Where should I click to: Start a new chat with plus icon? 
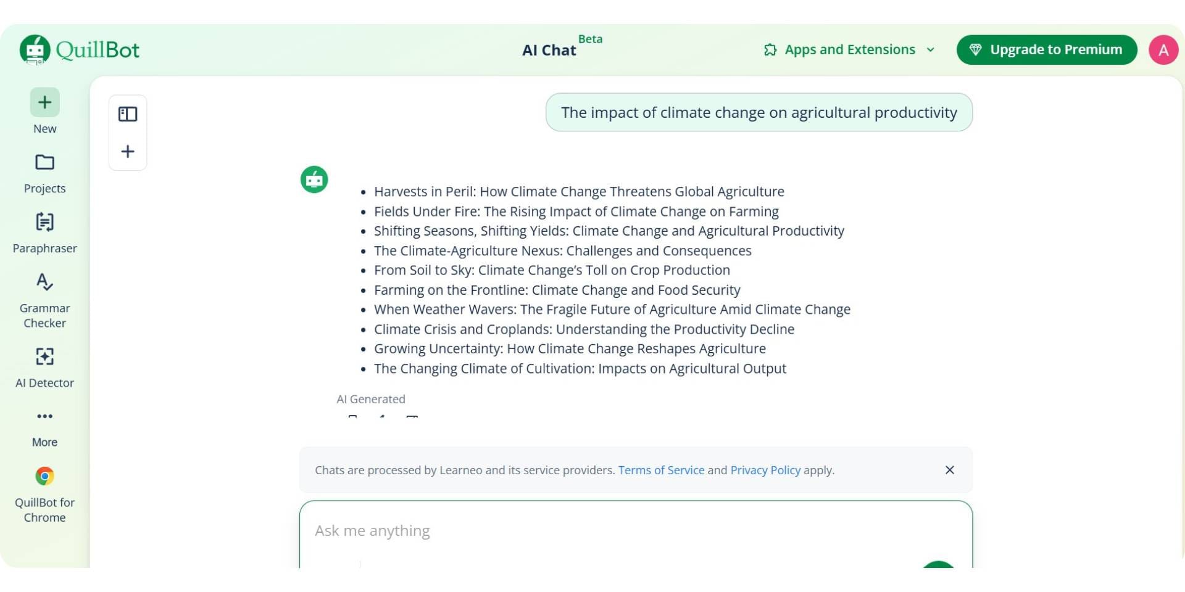[128, 152]
